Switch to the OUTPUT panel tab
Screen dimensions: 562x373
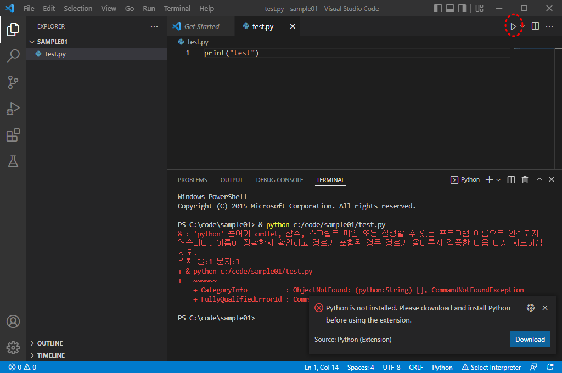[x=232, y=180]
